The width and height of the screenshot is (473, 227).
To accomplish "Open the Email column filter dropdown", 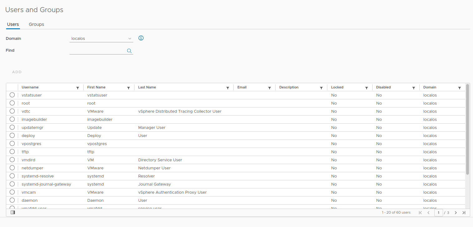I will pos(270,88).
